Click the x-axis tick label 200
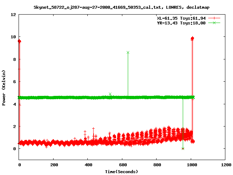 (x=54, y=165)
